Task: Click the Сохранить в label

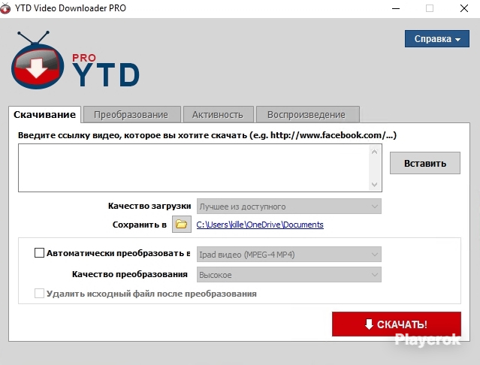Action: point(140,225)
